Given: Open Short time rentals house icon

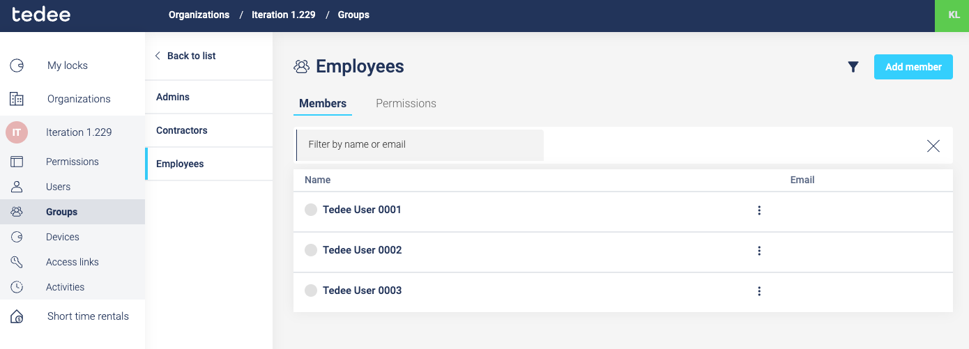Looking at the screenshot, I should 17,316.
